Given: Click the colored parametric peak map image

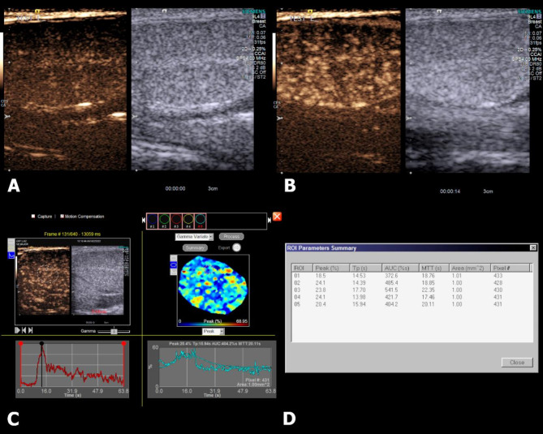Looking at the screenshot, I should [x=213, y=286].
